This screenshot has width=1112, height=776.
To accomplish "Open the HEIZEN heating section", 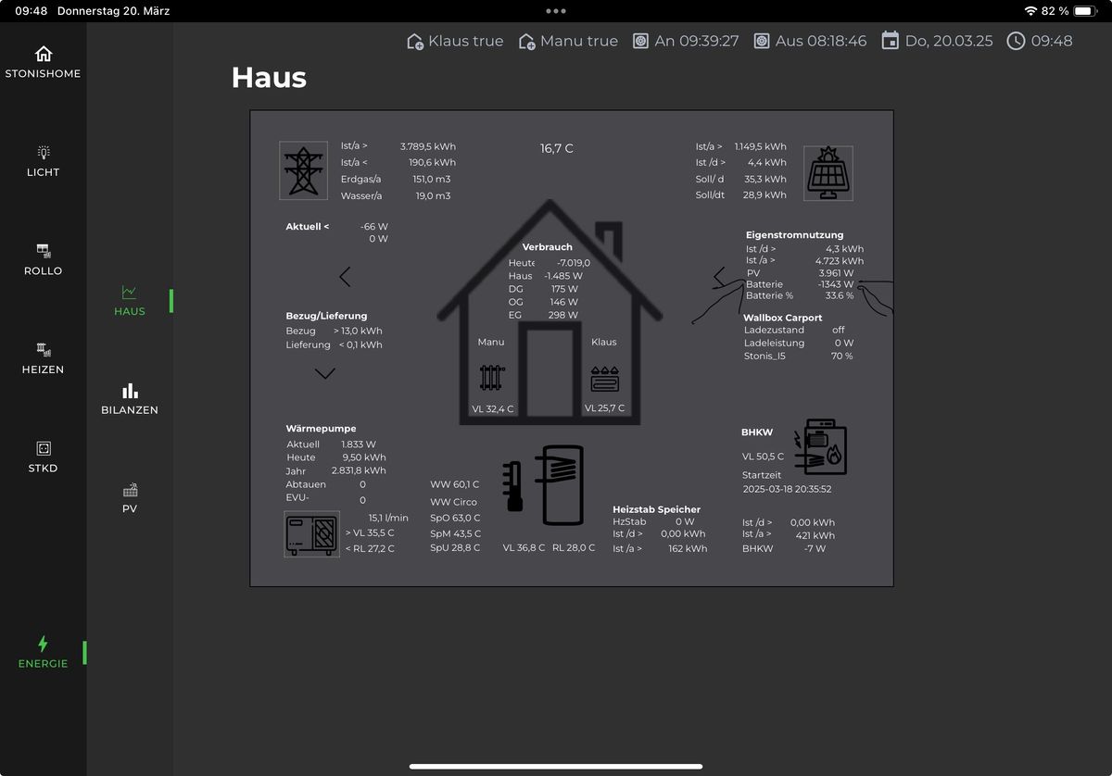I will 43,357.
